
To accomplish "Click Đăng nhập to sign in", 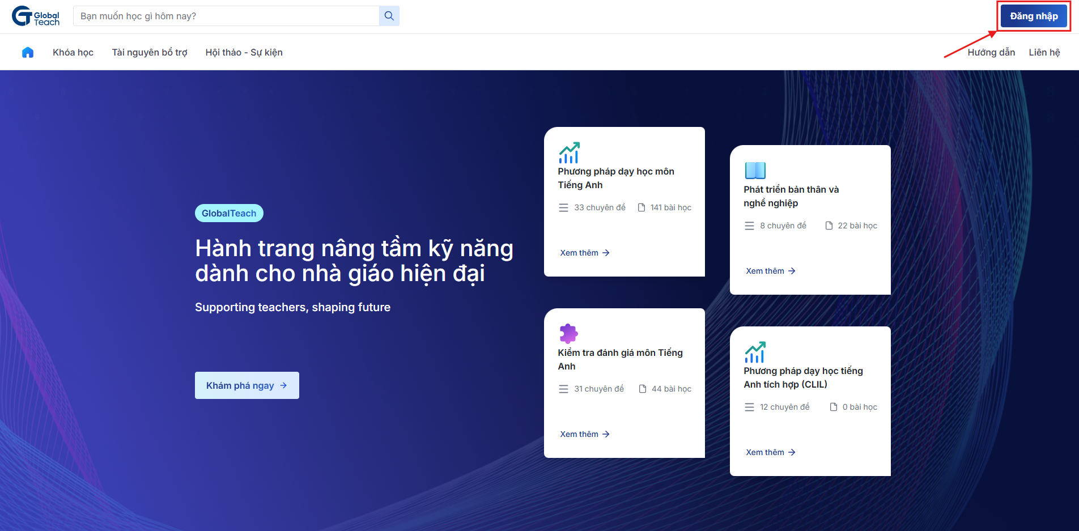I will point(1033,16).
